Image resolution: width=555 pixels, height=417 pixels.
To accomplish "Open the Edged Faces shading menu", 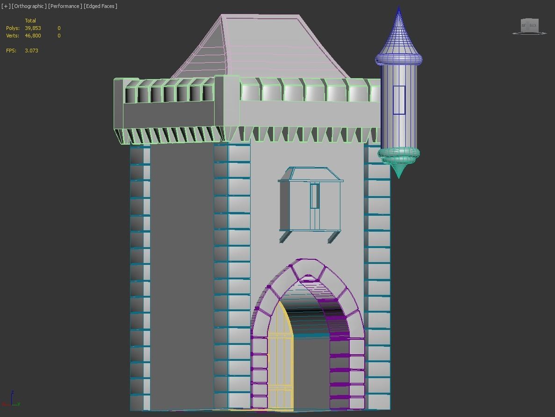I will click(x=101, y=6).
